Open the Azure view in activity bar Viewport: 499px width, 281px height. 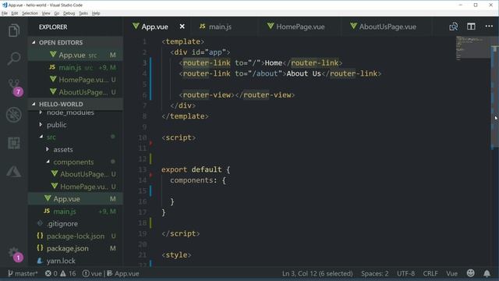(14, 172)
